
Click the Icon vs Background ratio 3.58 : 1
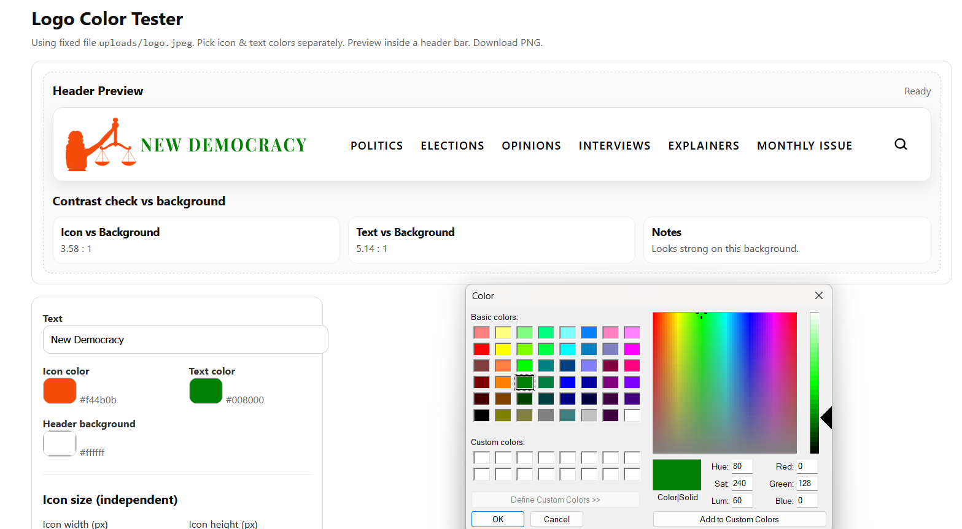(76, 249)
